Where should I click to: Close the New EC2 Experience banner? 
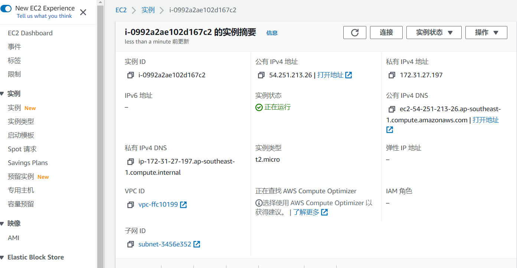83,12
